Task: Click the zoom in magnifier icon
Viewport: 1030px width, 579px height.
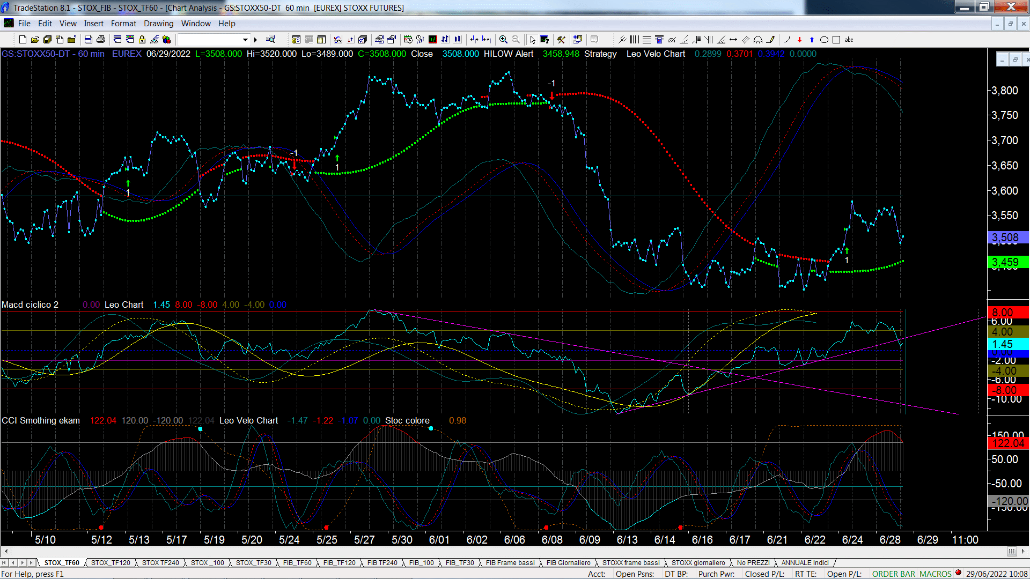Action: [x=503, y=40]
